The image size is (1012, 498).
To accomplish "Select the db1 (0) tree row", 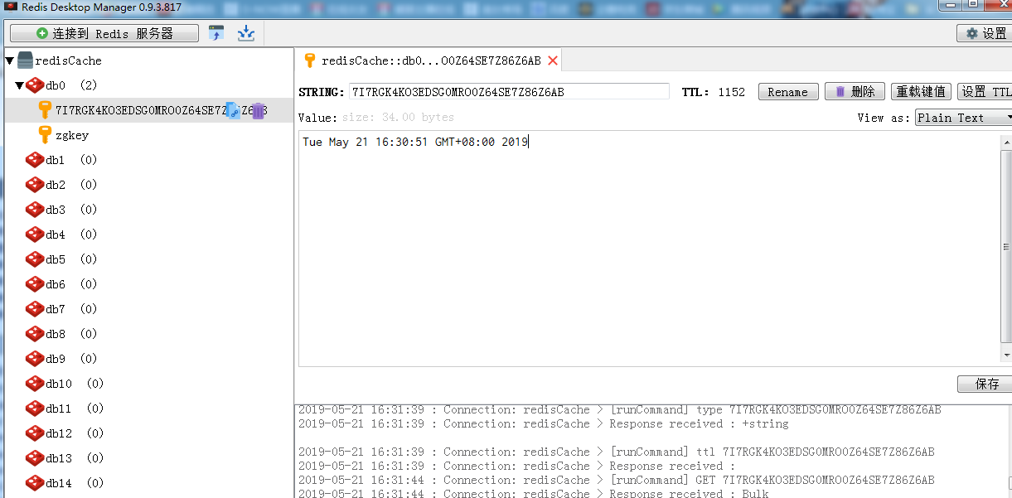I will point(149,160).
